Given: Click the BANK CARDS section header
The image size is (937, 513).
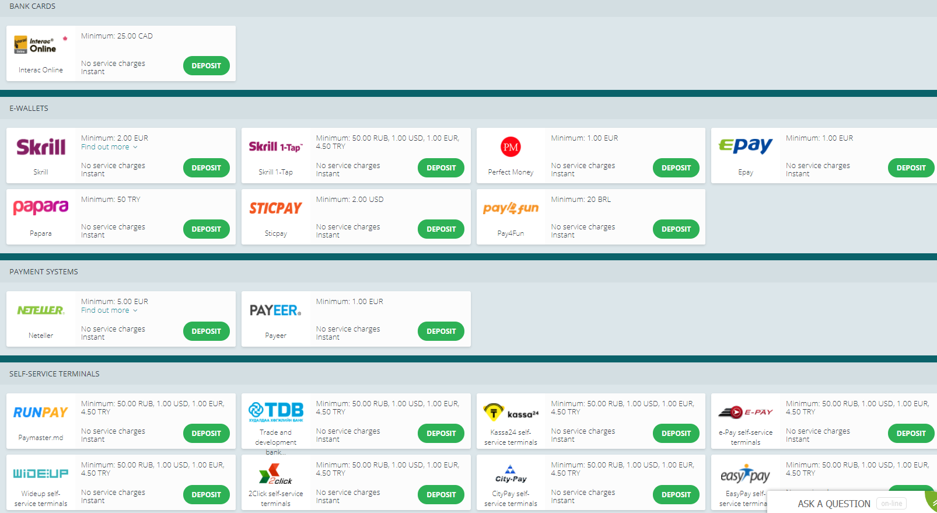Looking at the screenshot, I should 33,6.
